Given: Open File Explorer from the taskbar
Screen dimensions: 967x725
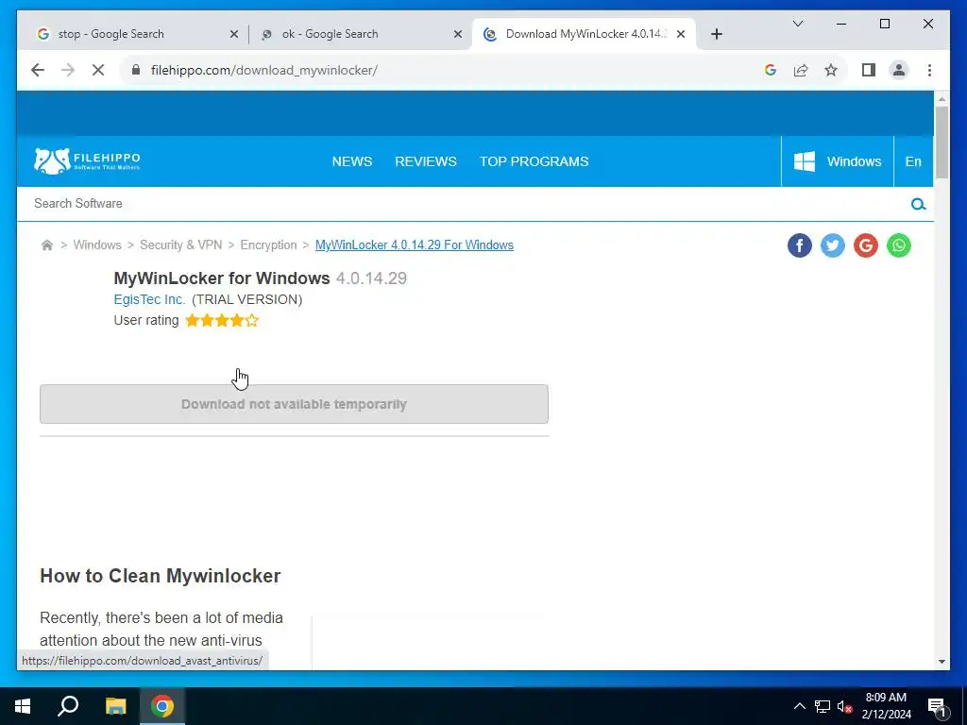Looking at the screenshot, I should click(x=115, y=706).
